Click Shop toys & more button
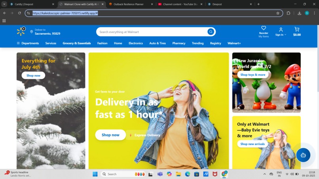Screen dimensions: 319x179 tap(253, 75)
